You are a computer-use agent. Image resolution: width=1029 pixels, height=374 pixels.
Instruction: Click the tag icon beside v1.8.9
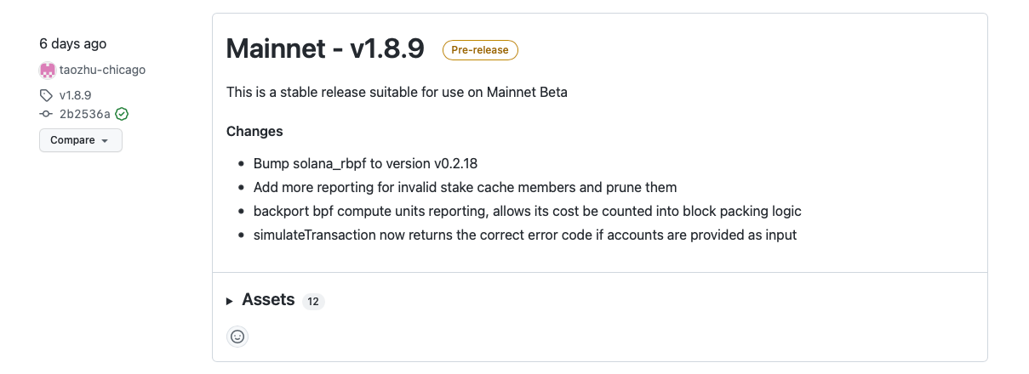(x=47, y=95)
